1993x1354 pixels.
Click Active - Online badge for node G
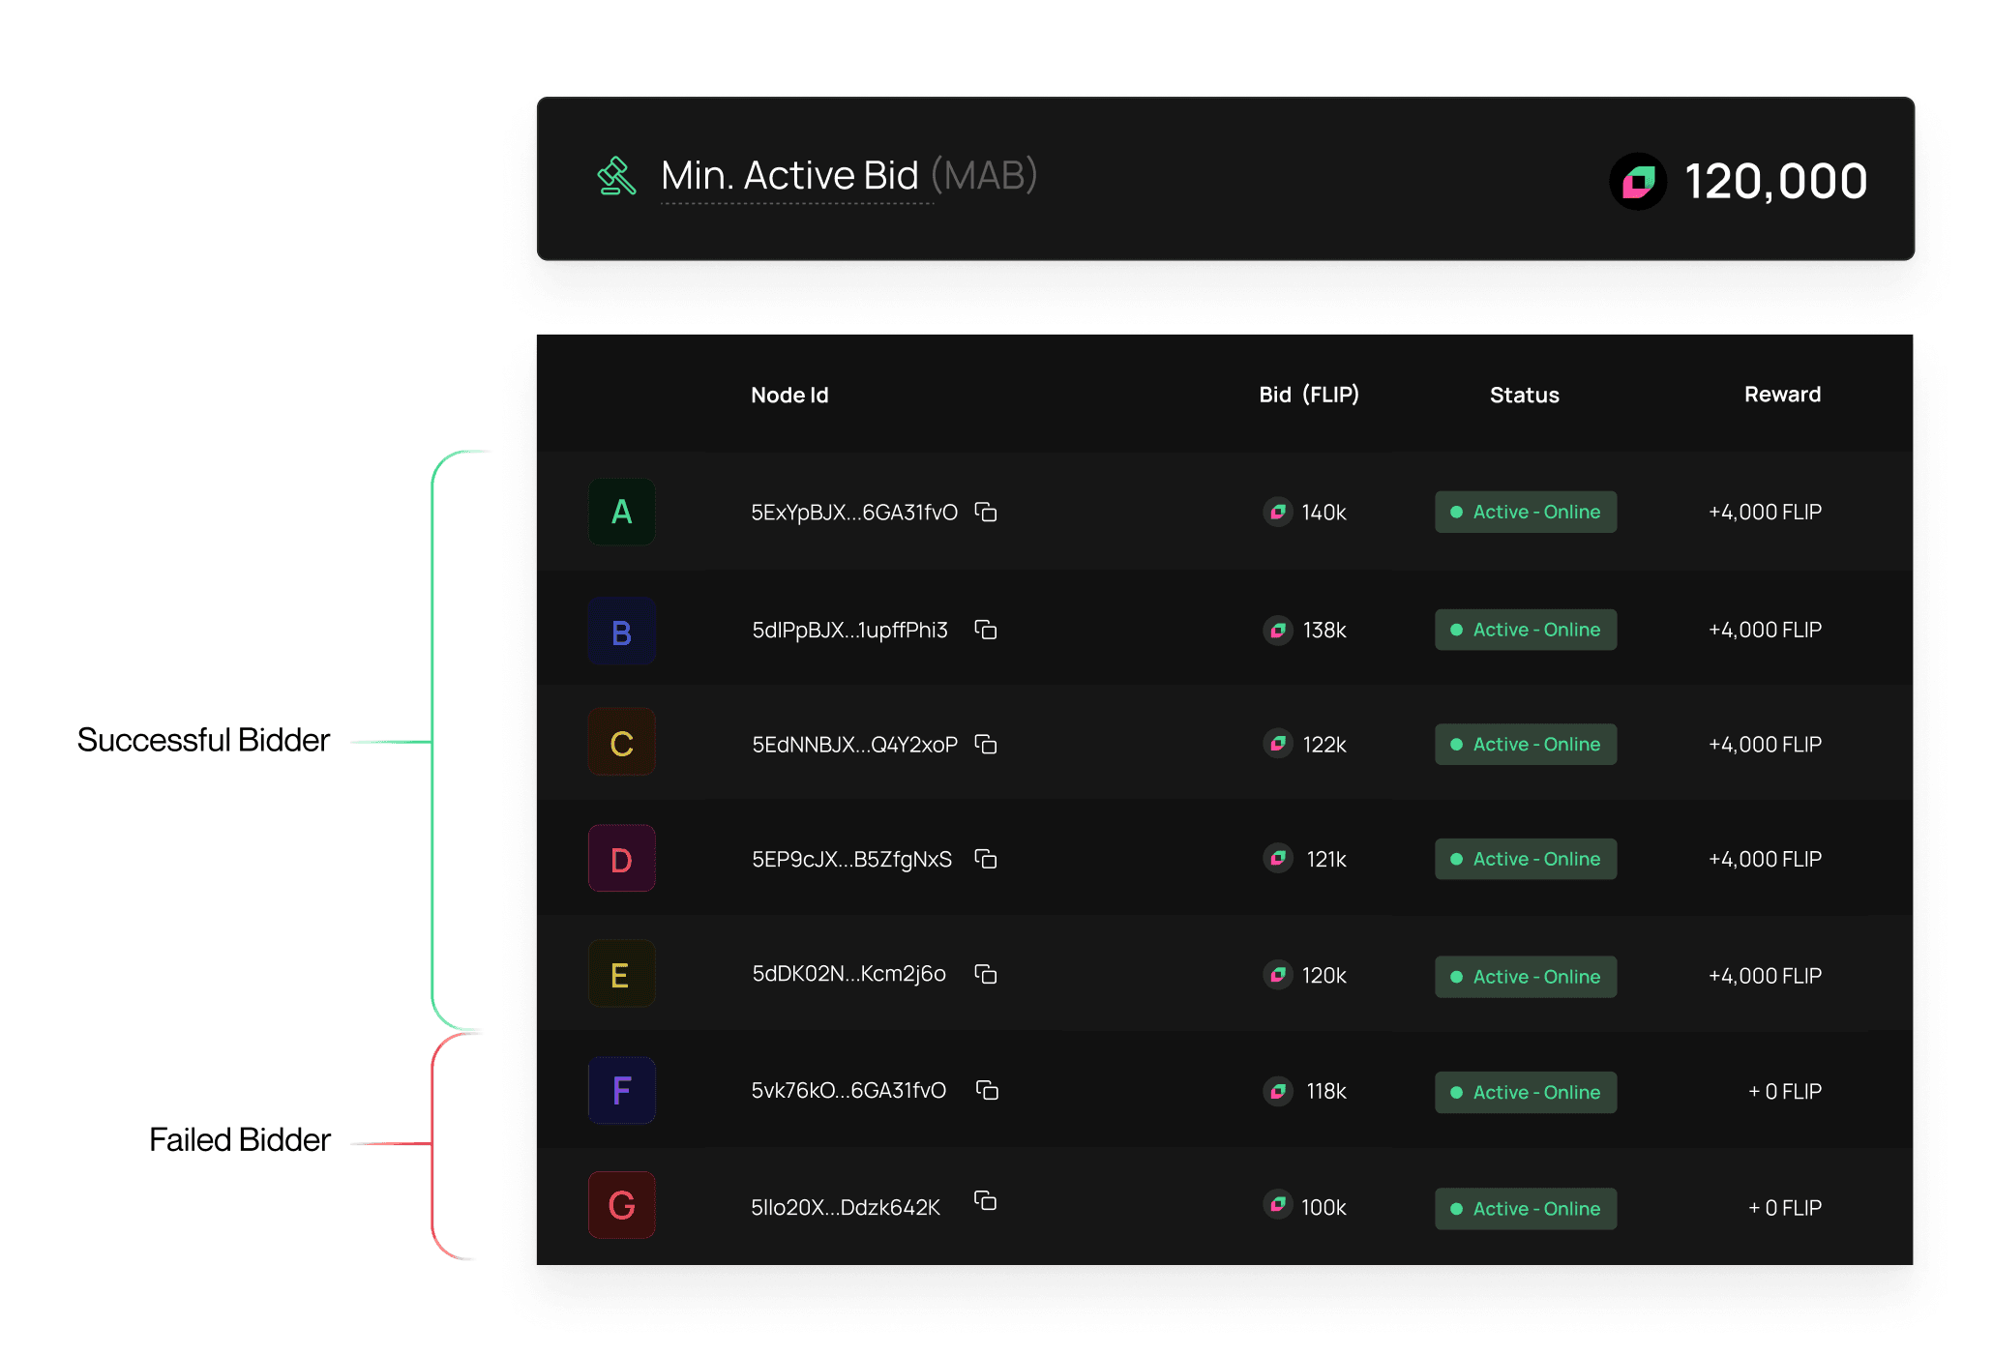pos(1525,1209)
